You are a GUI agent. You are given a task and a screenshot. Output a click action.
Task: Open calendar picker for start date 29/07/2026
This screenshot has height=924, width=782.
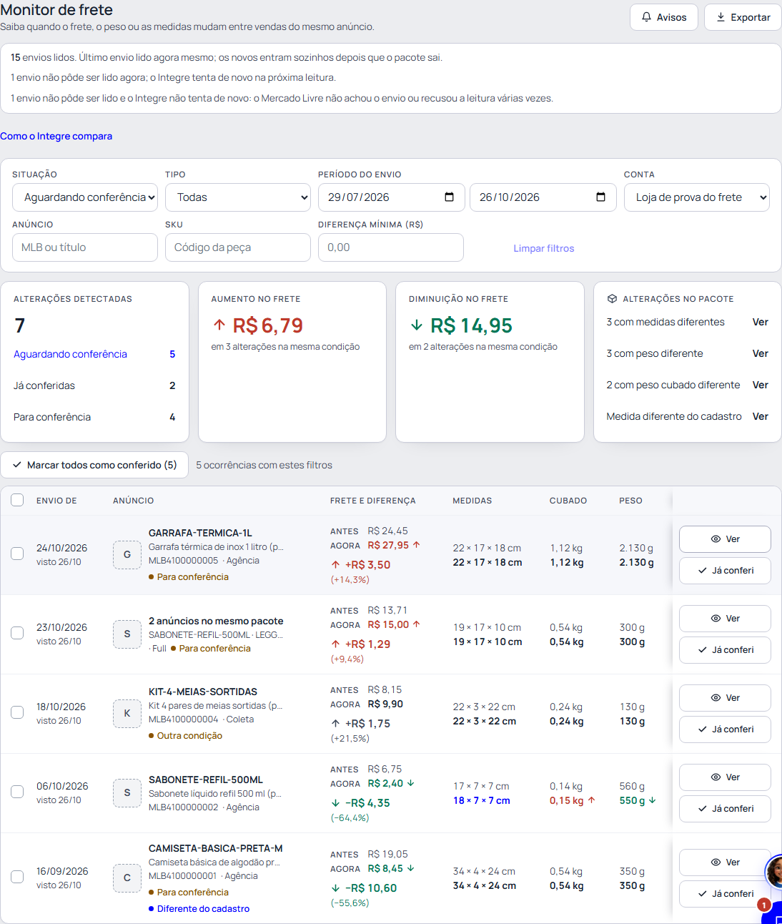[449, 197]
